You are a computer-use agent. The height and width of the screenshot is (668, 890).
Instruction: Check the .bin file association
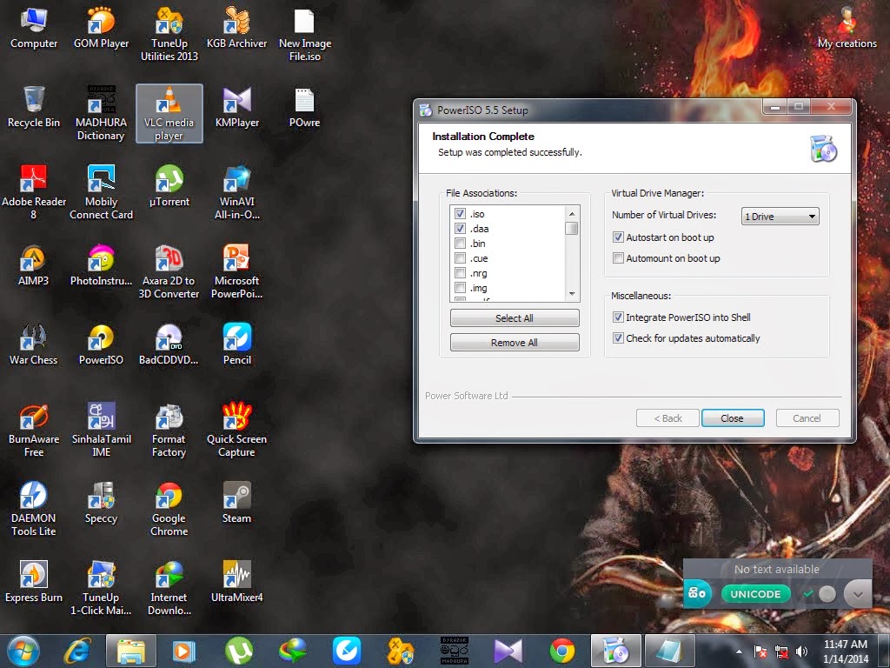pyautogui.click(x=461, y=244)
